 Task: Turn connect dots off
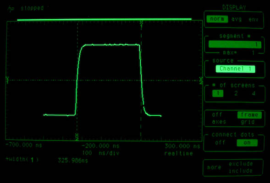(220, 142)
